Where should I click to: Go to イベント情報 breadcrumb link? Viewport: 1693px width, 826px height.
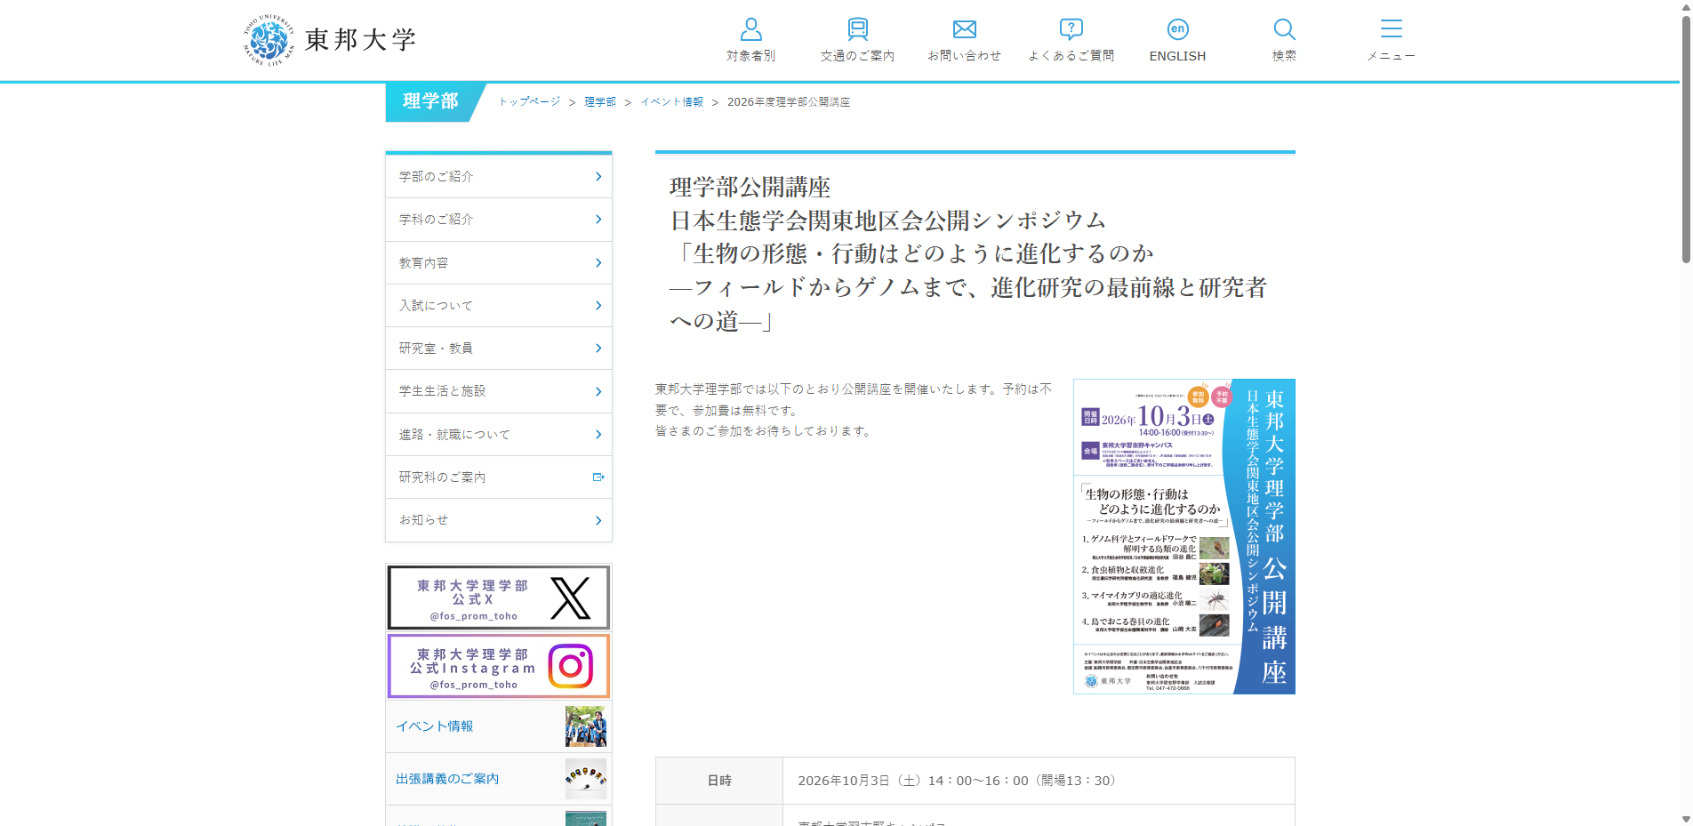pos(671,102)
